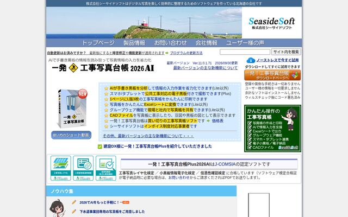Open the ユーザー様の声 navigation item

[245, 43]
